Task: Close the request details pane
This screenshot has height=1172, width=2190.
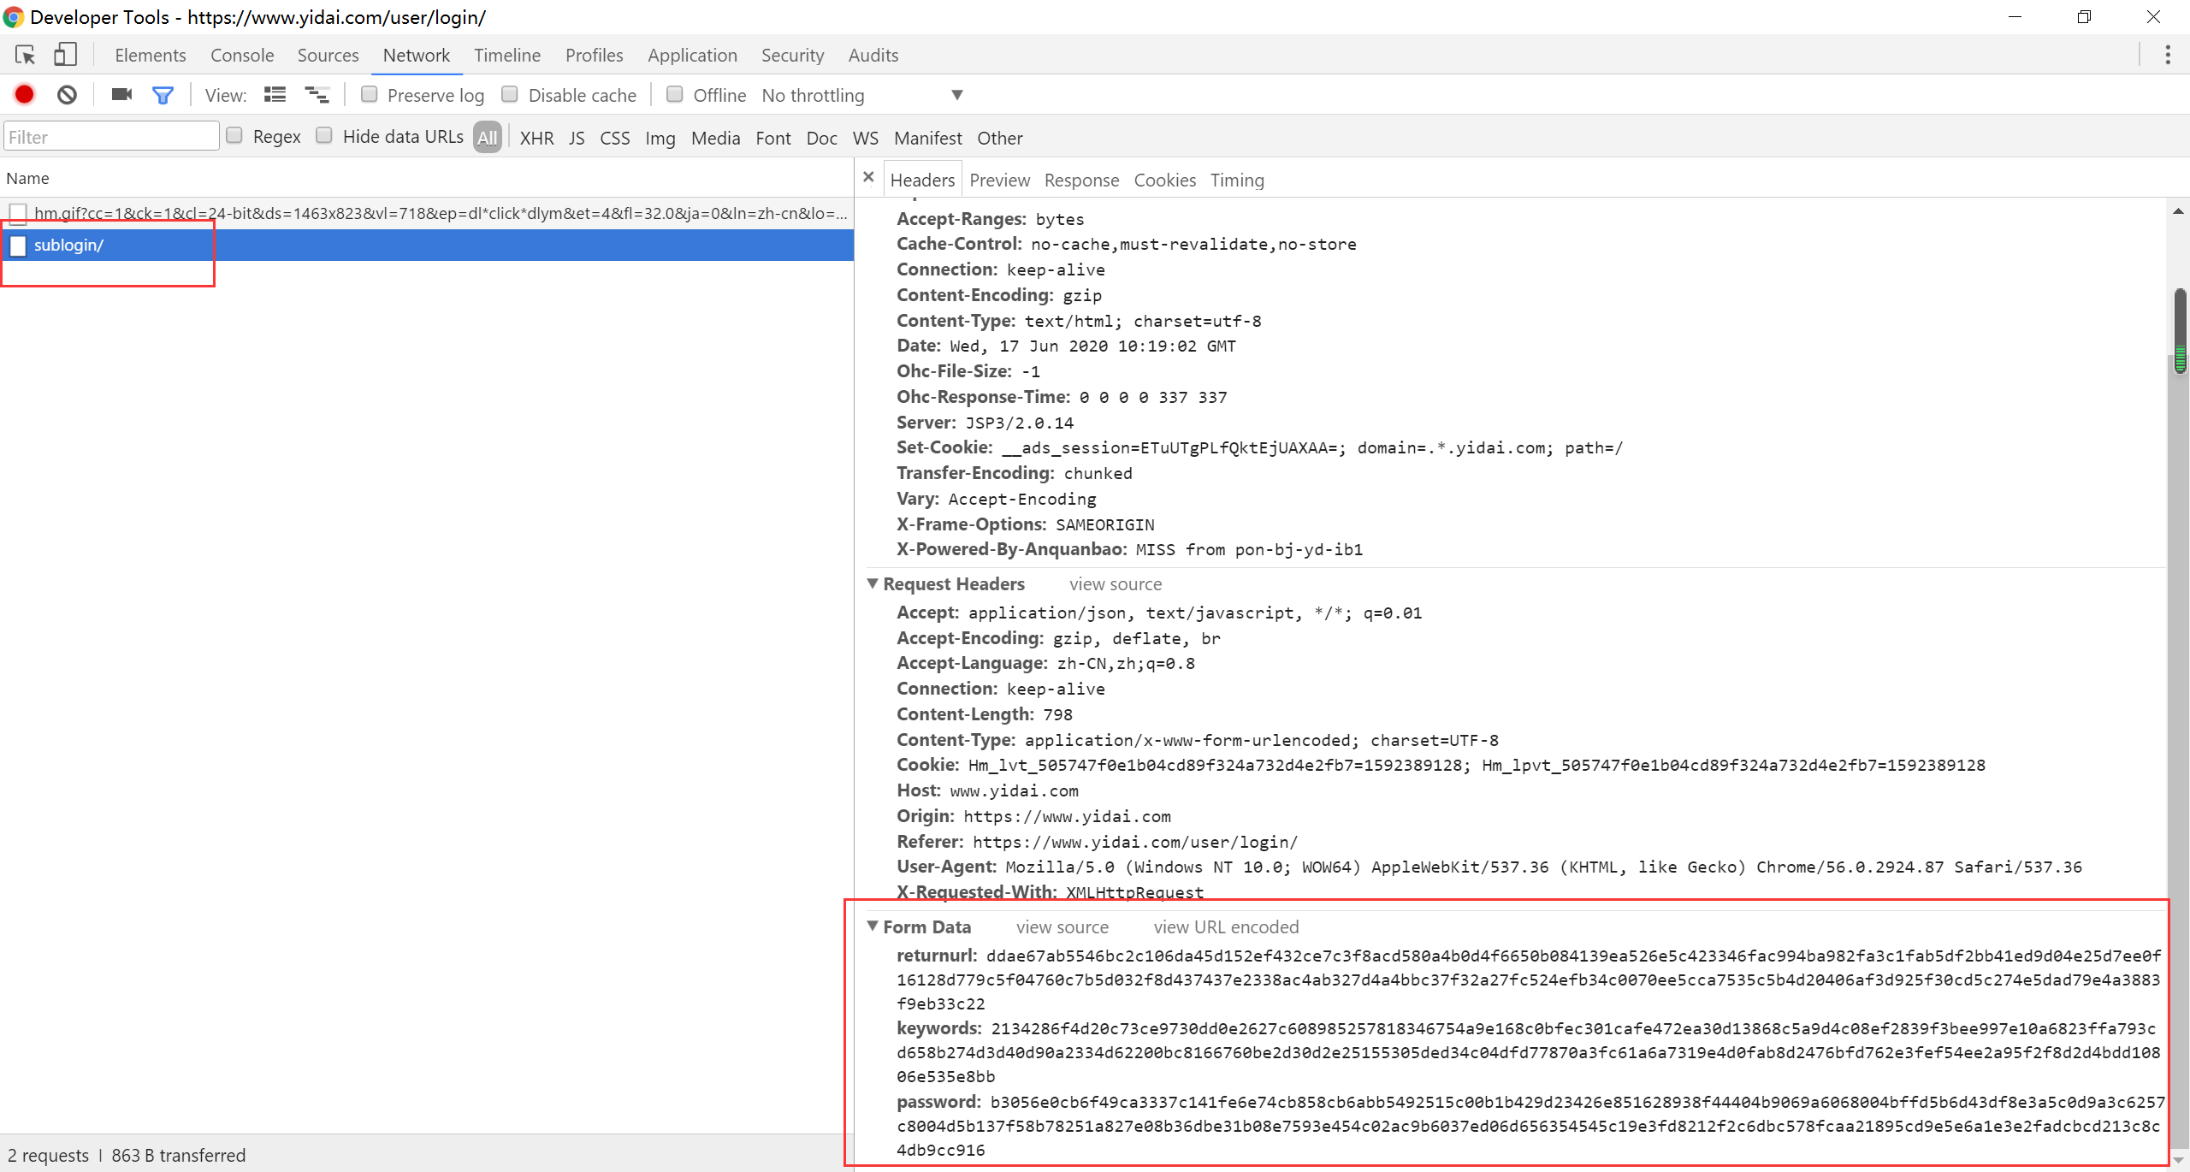Action: click(x=868, y=177)
